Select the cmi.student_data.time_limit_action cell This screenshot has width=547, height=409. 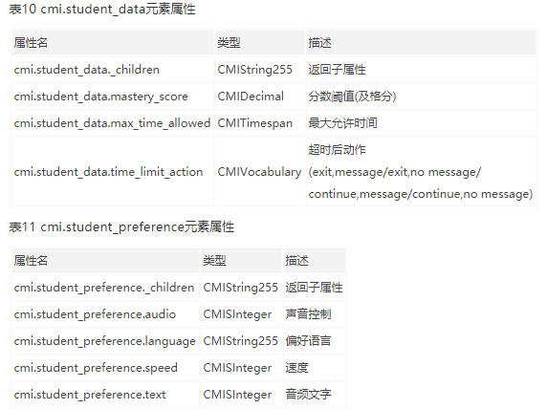113,172
